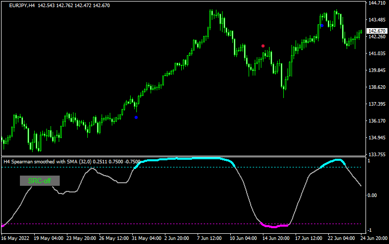Screen dimensions: 389x244
Task: Click the 137.395 price scale label
Action: [x=377, y=104]
